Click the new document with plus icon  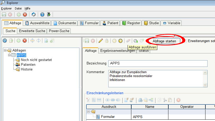tap(46, 41)
